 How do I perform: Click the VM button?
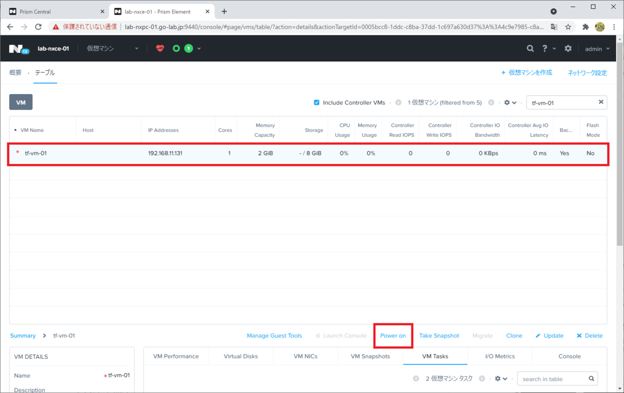pos(21,102)
